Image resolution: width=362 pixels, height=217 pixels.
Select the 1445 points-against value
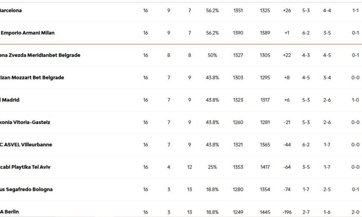[x=265, y=212]
